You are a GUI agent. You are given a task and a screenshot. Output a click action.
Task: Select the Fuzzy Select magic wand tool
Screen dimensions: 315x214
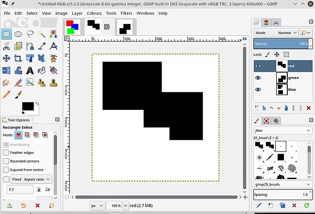point(42,34)
